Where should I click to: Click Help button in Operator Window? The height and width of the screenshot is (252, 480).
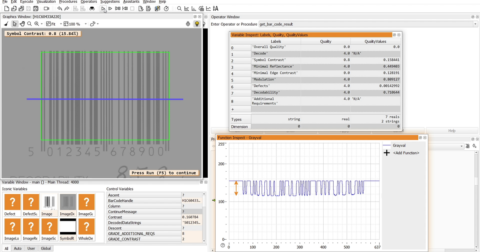tap(452, 131)
